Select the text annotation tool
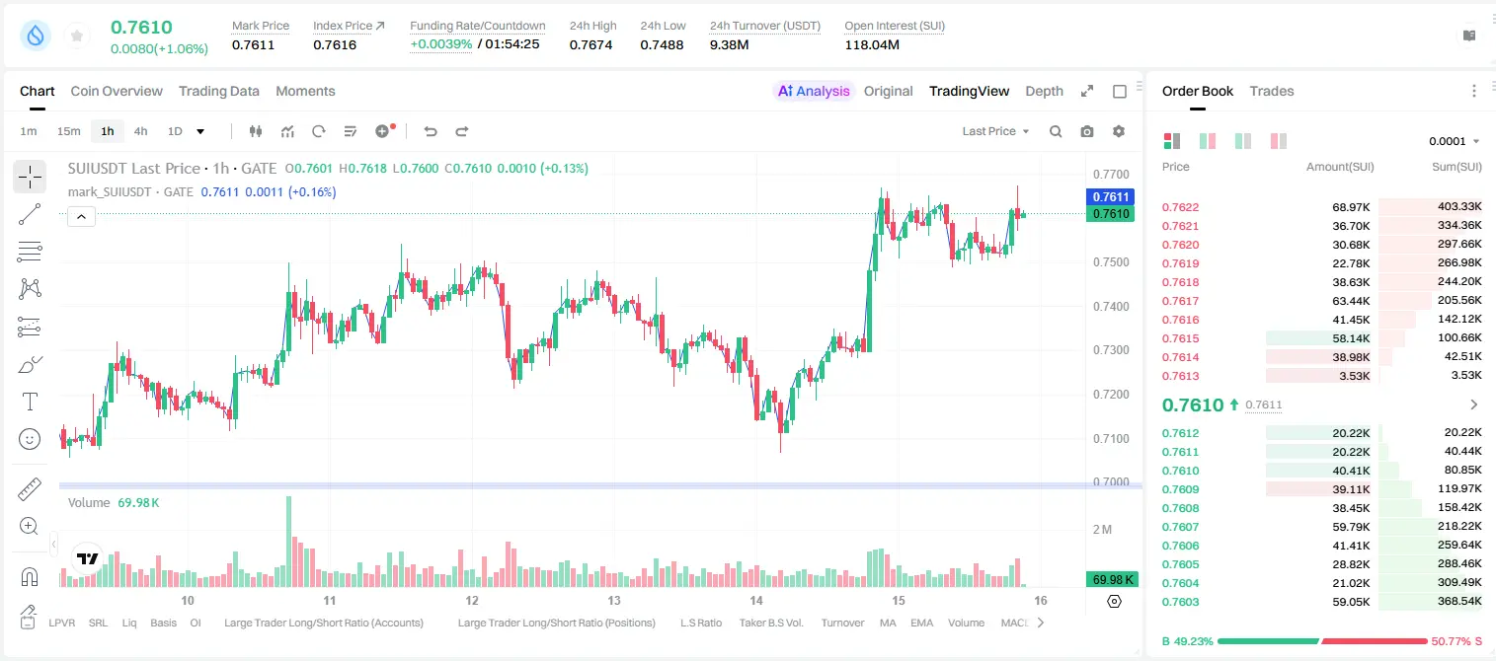1496x661 pixels. click(30, 402)
